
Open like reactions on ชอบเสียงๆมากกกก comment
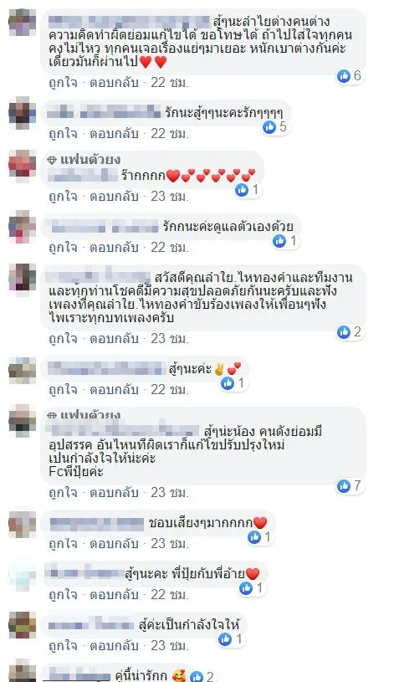[260, 537]
